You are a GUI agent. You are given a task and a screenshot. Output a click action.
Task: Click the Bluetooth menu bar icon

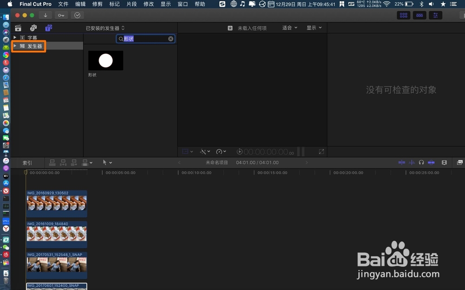(x=421, y=4)
